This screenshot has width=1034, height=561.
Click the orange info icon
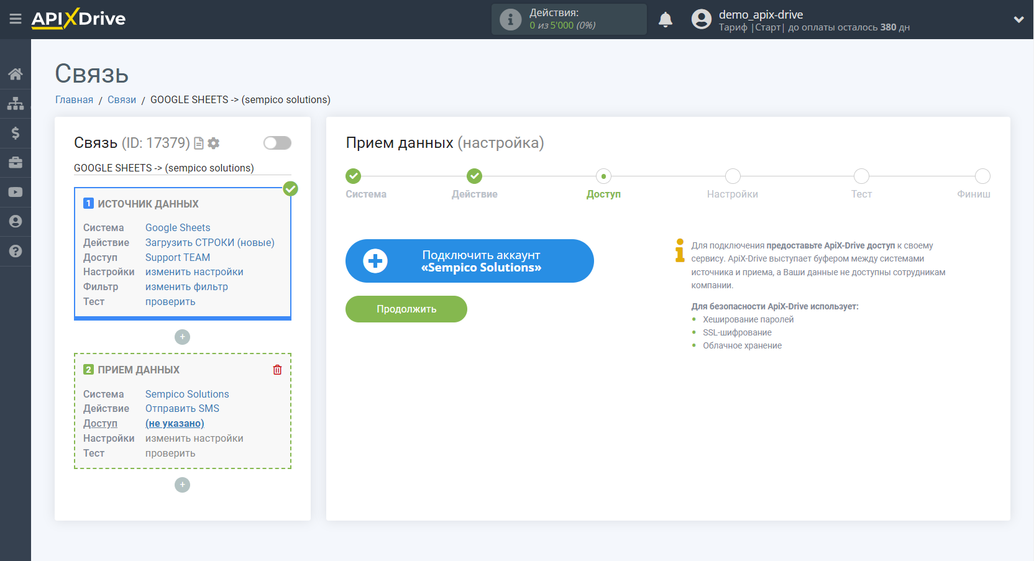coord(680,250)
